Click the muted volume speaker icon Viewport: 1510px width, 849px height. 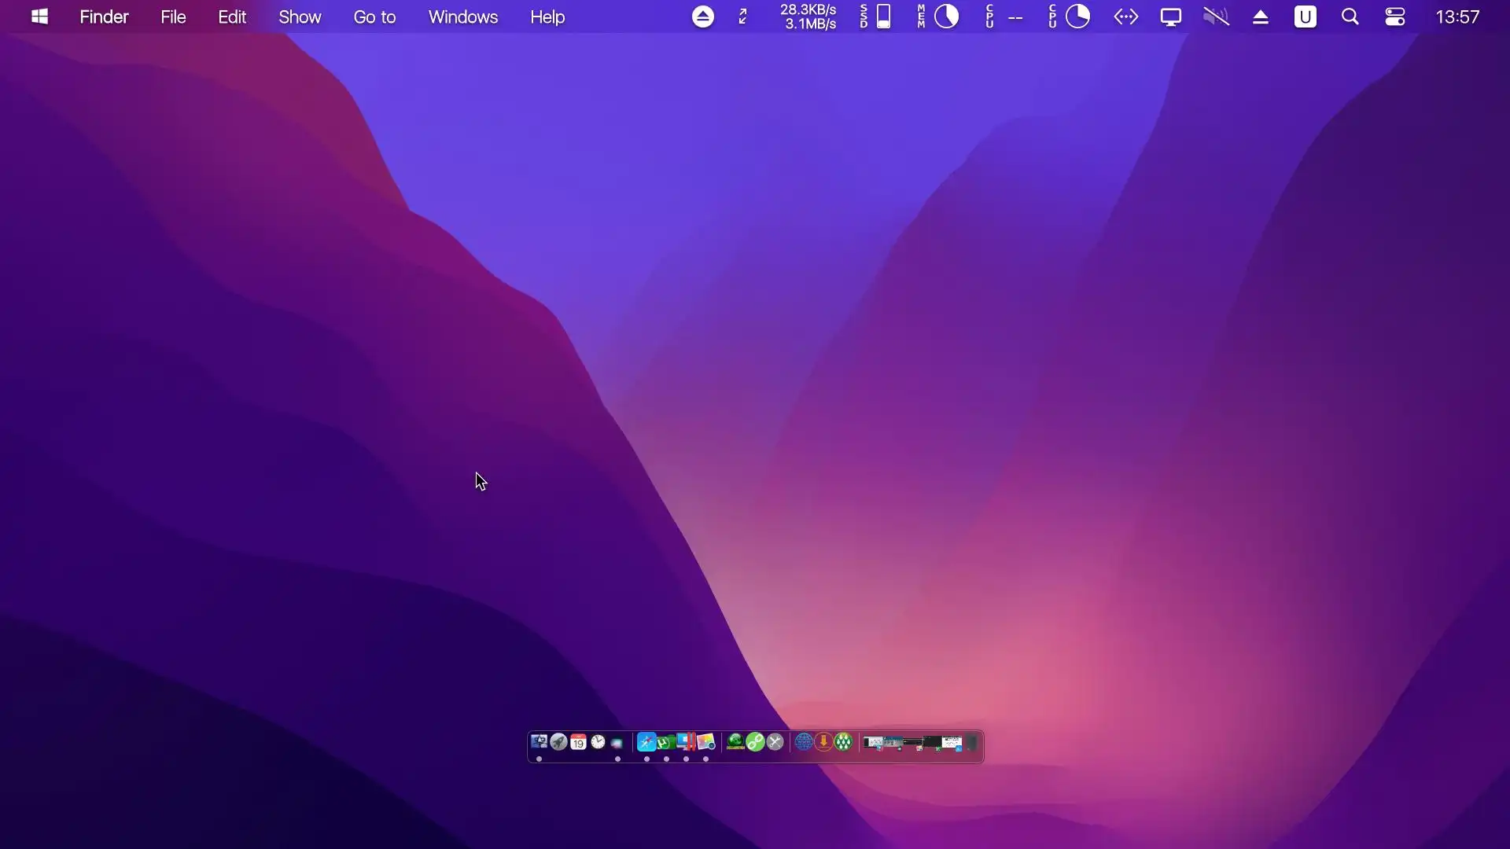coord(1216,17)
